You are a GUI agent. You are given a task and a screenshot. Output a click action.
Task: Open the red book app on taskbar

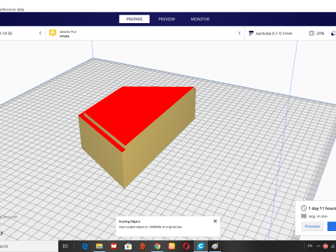coord(114,246)
